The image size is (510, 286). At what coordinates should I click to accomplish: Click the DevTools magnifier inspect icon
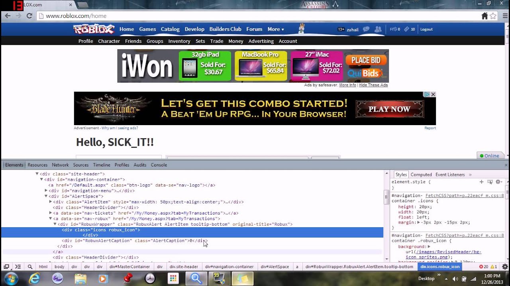click(30, 267)
